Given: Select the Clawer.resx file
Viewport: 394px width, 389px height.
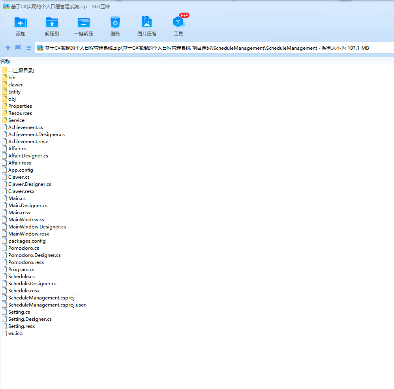Looking at the screenshot, I should 18,191.
